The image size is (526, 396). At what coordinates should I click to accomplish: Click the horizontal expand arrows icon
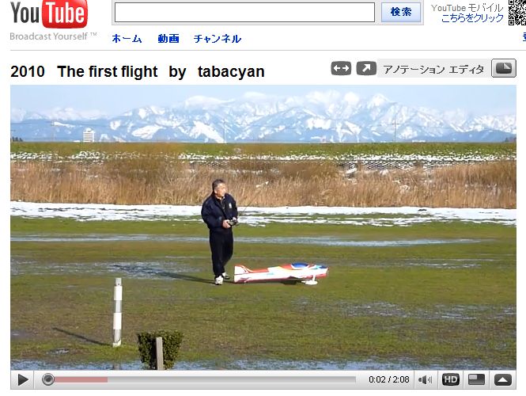point(341,69)
